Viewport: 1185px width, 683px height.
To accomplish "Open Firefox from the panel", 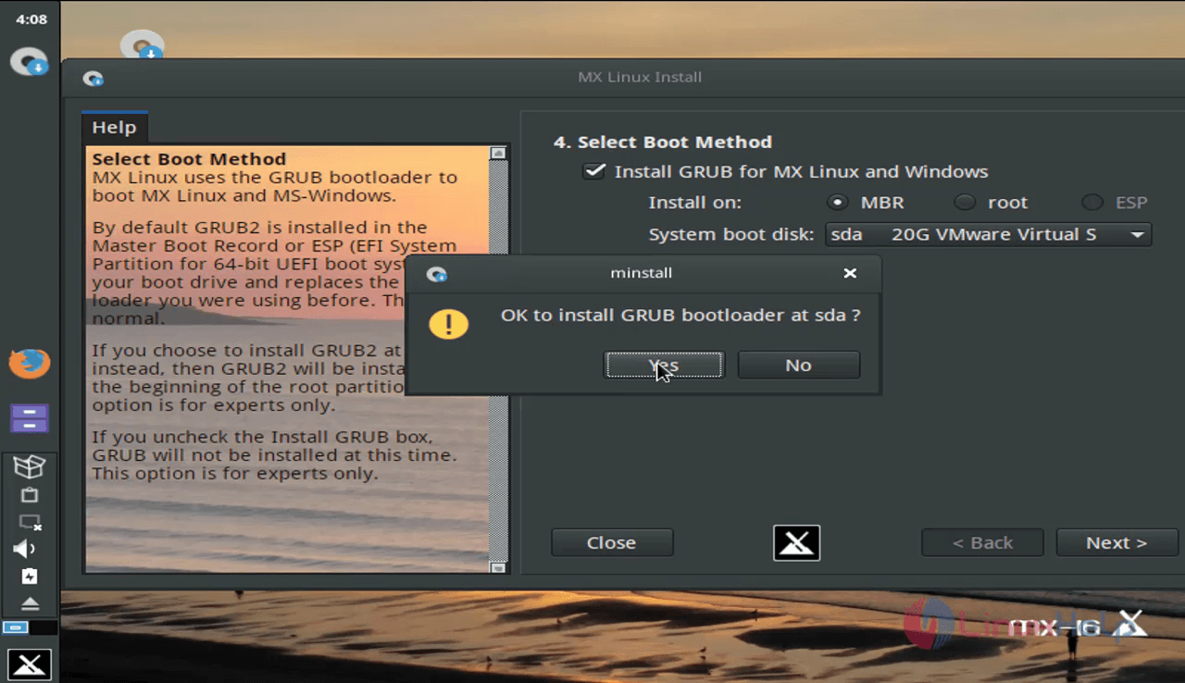I will [29, 364].
